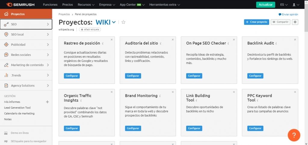Open the Recursos dropdown menu
This screenshot has width=308, height=145.
(86, 4)
